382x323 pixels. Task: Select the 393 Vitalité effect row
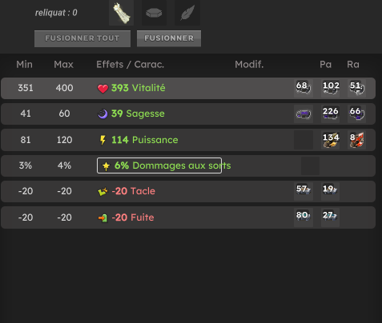pos(188,88)
